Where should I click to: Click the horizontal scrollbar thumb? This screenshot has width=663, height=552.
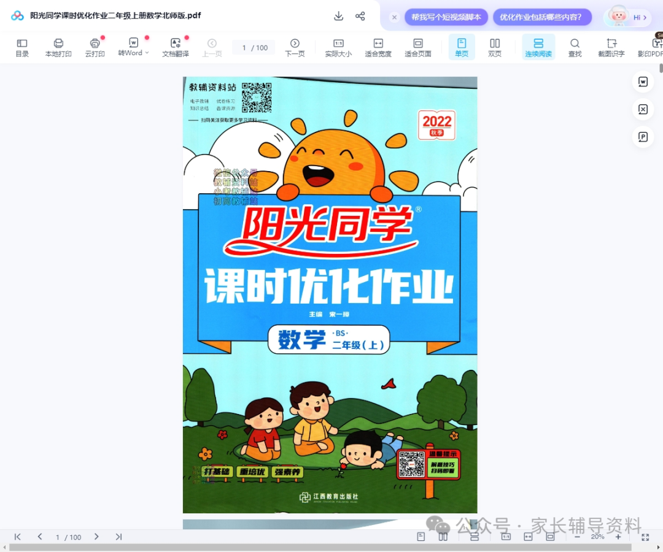[x=320, y=547]
